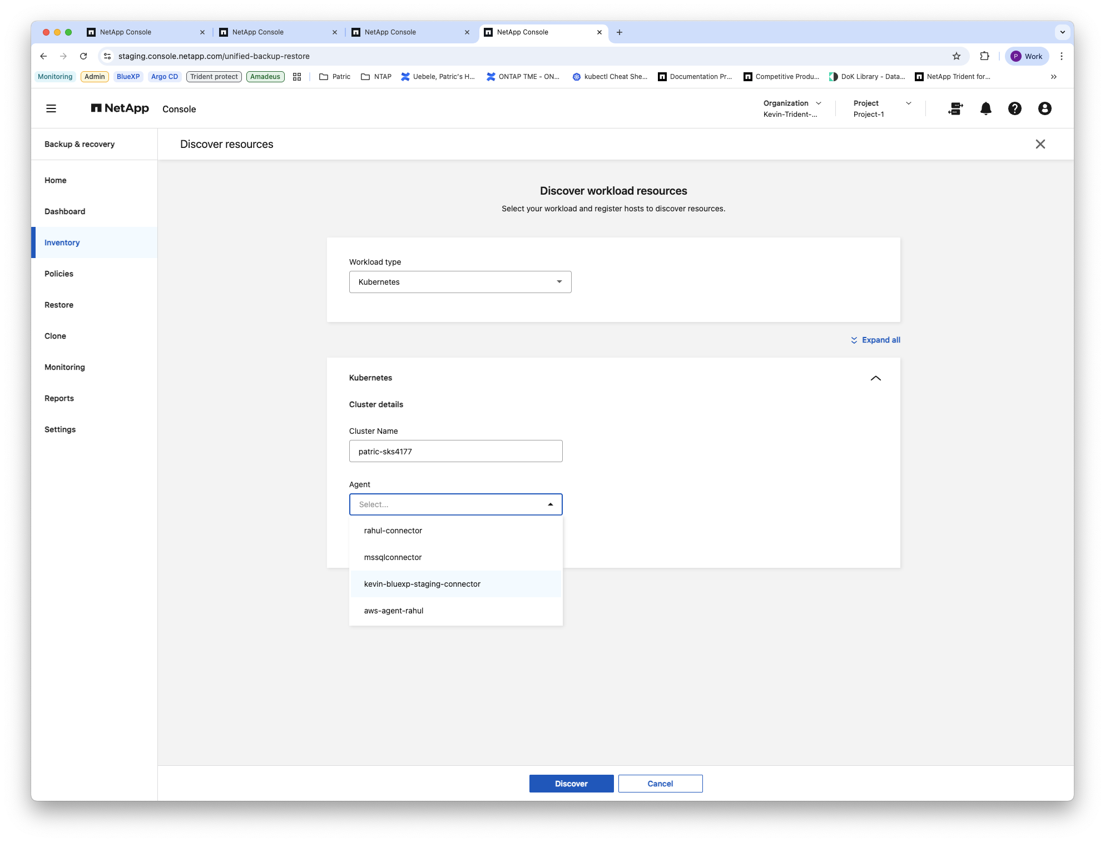Open the Workload type dropdown

[460, 282]
